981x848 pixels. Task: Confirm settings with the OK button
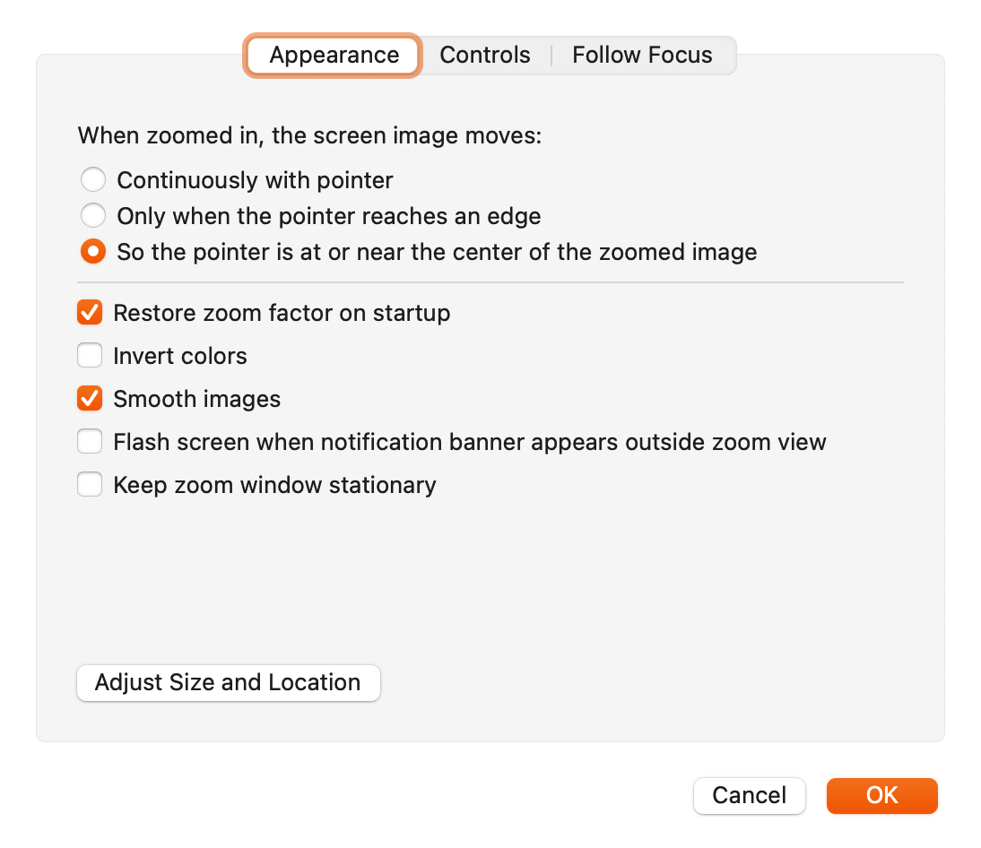pyautogui.click(x=881, y=795)
